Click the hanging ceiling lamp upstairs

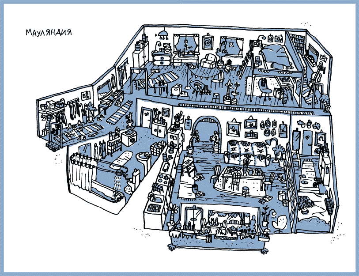pos(163,34)
